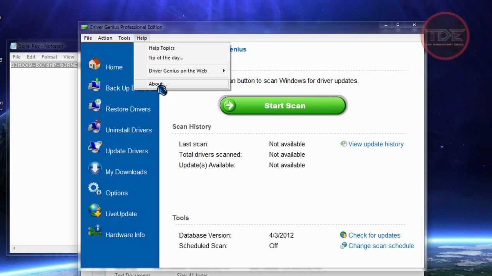Open Notepad's Format menu

click(49, 57)
